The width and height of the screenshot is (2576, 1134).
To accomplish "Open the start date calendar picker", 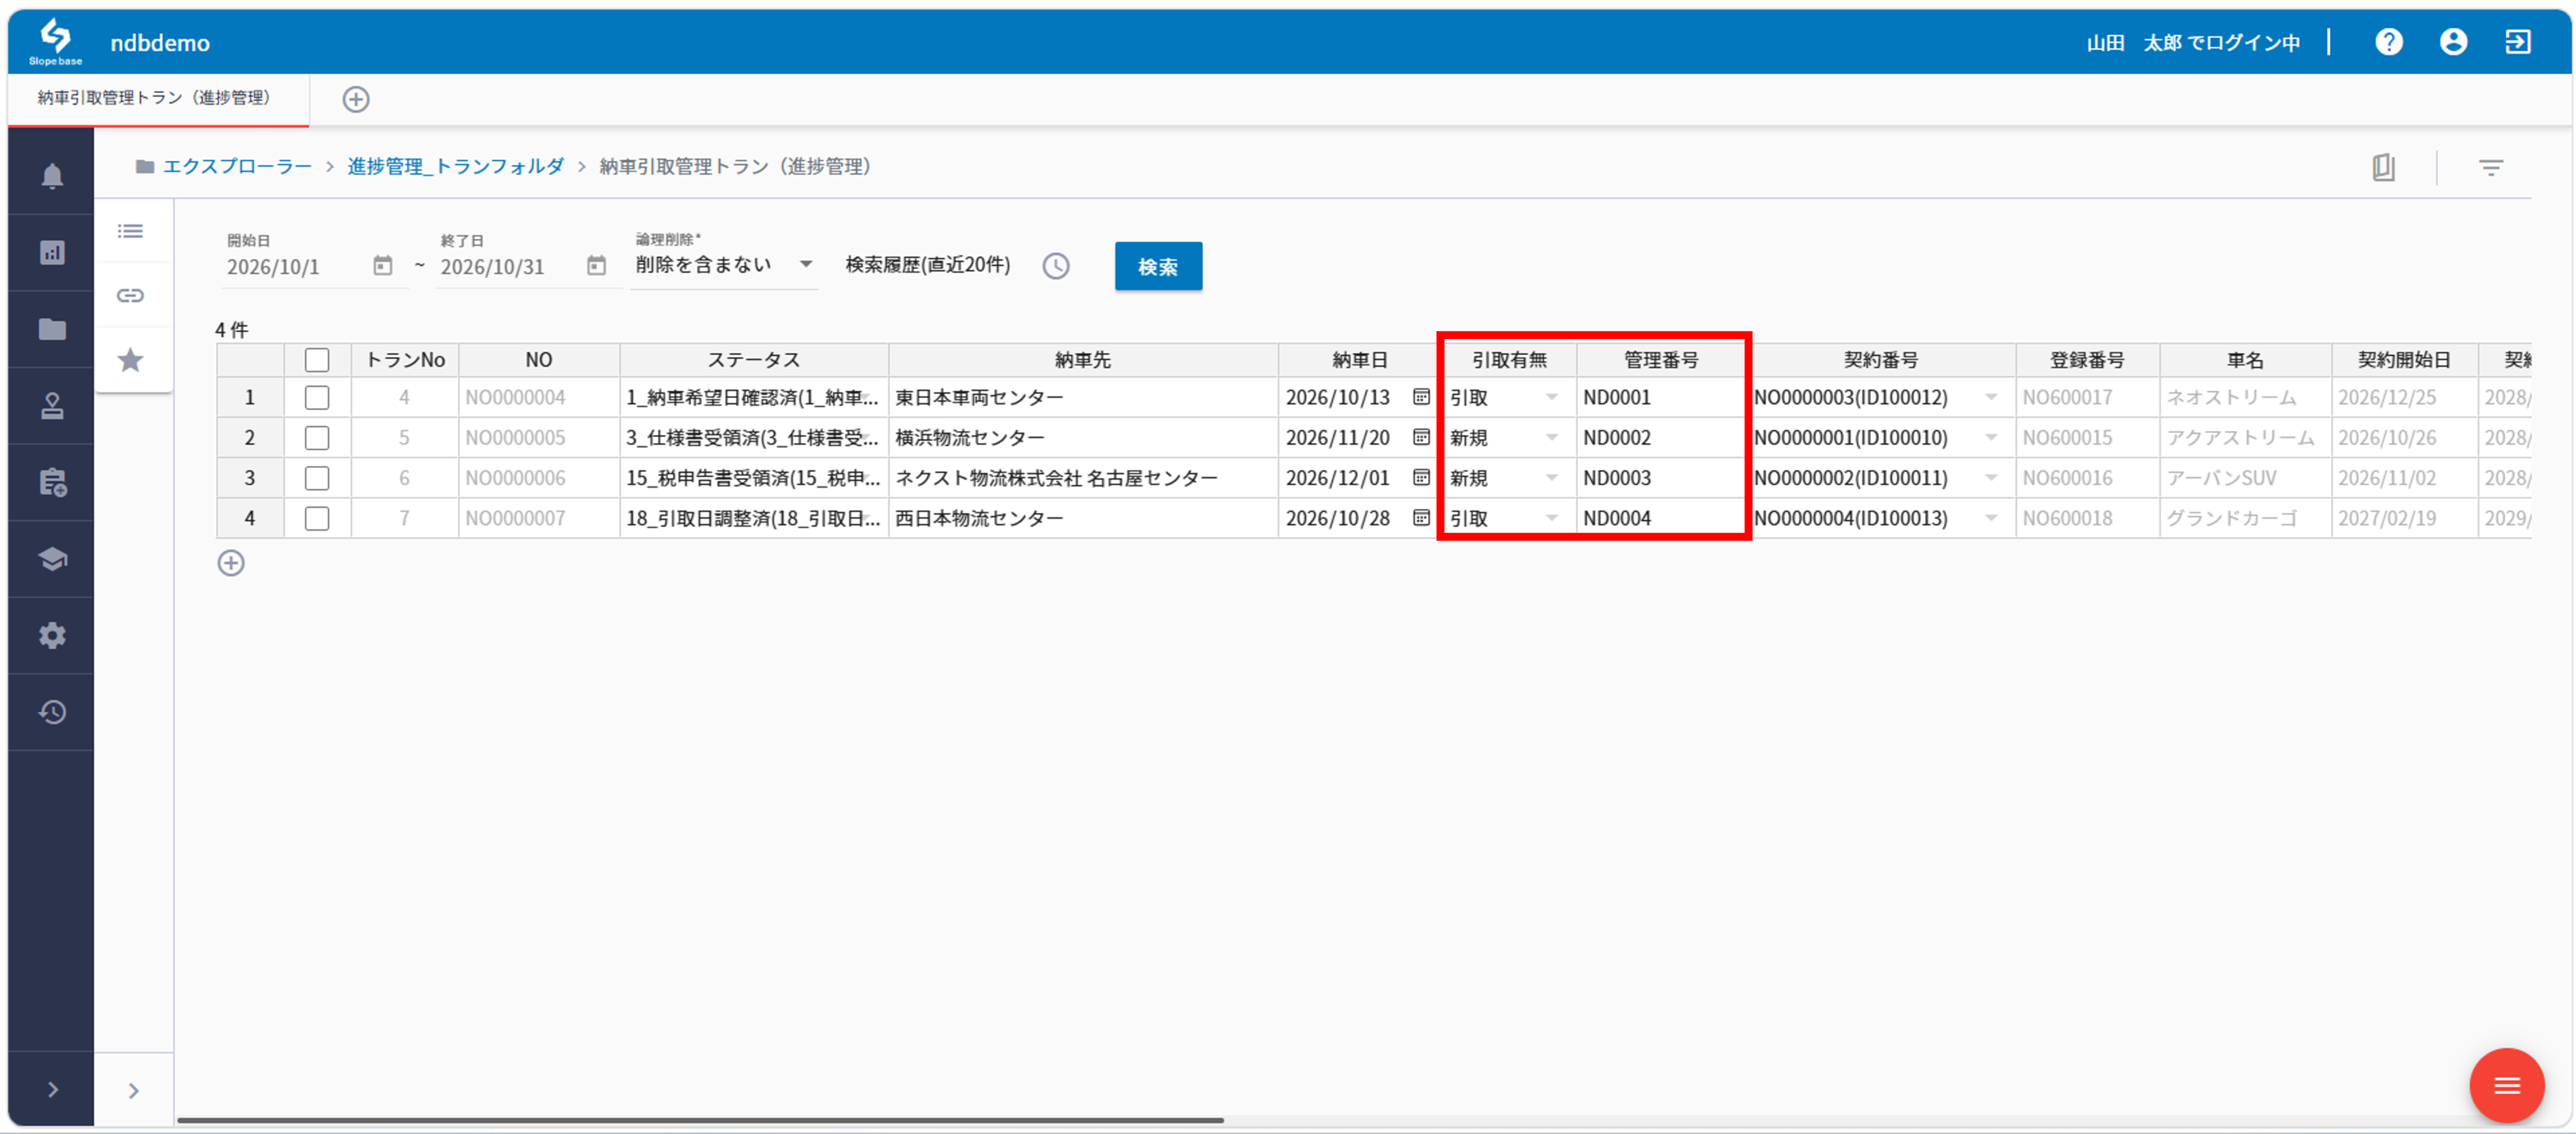I will pos(382,266).
